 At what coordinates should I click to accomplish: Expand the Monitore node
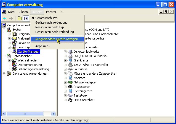(x=65, y=78)
